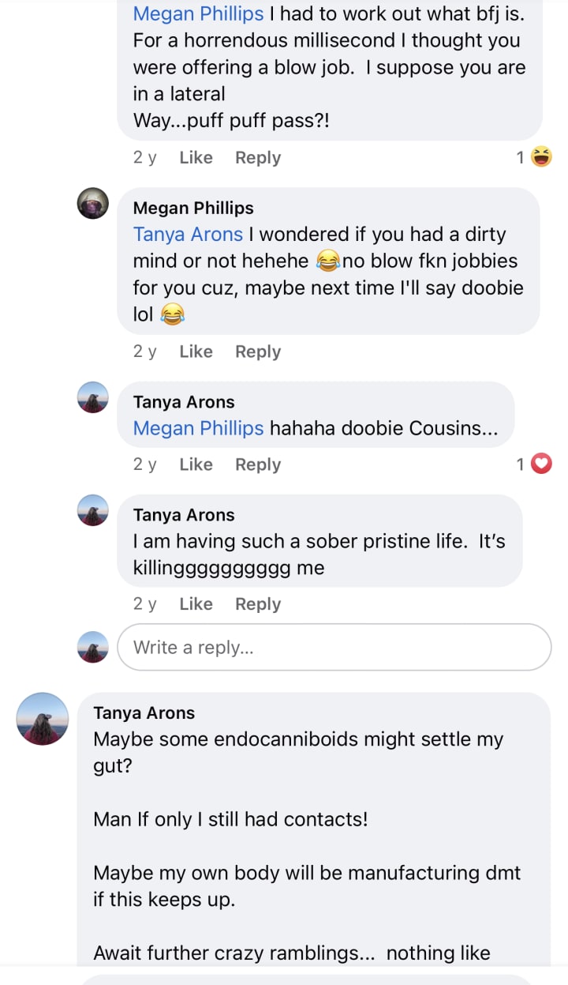Image resolution: width=568 pixels, height=985 pixels.
Task: Like the hahaha doobie Cousins reply
Action: point(196,464)
